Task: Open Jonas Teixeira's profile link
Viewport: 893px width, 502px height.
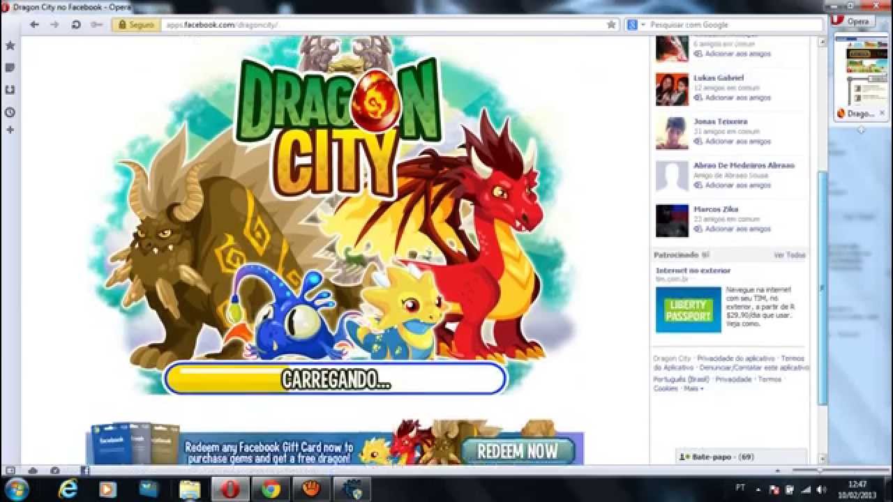Action: (x=720, y=121)
